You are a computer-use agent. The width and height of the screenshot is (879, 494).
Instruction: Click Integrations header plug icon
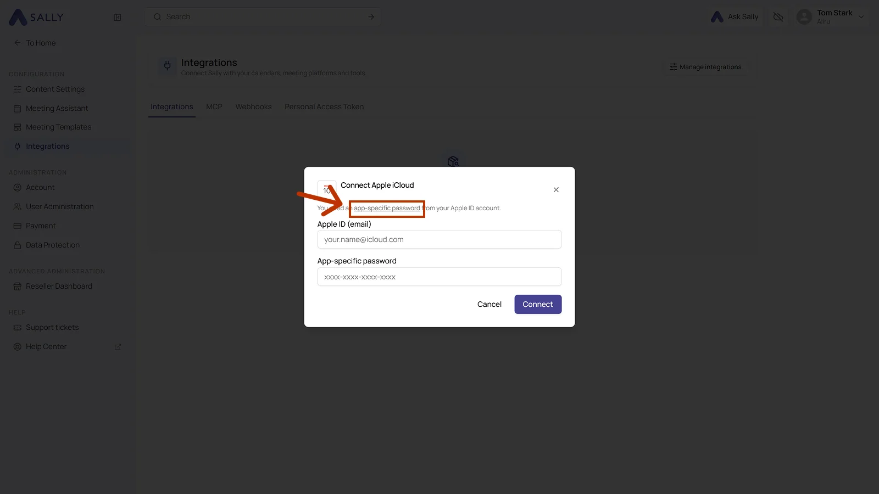(x=168, y=66)
